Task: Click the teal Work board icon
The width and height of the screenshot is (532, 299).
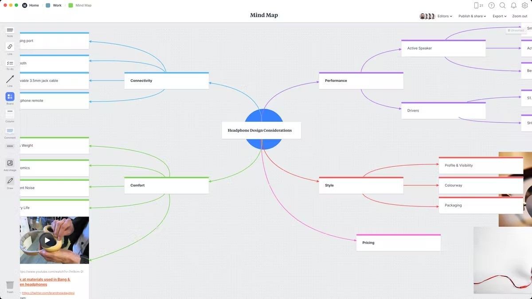Action: (48, 5)
